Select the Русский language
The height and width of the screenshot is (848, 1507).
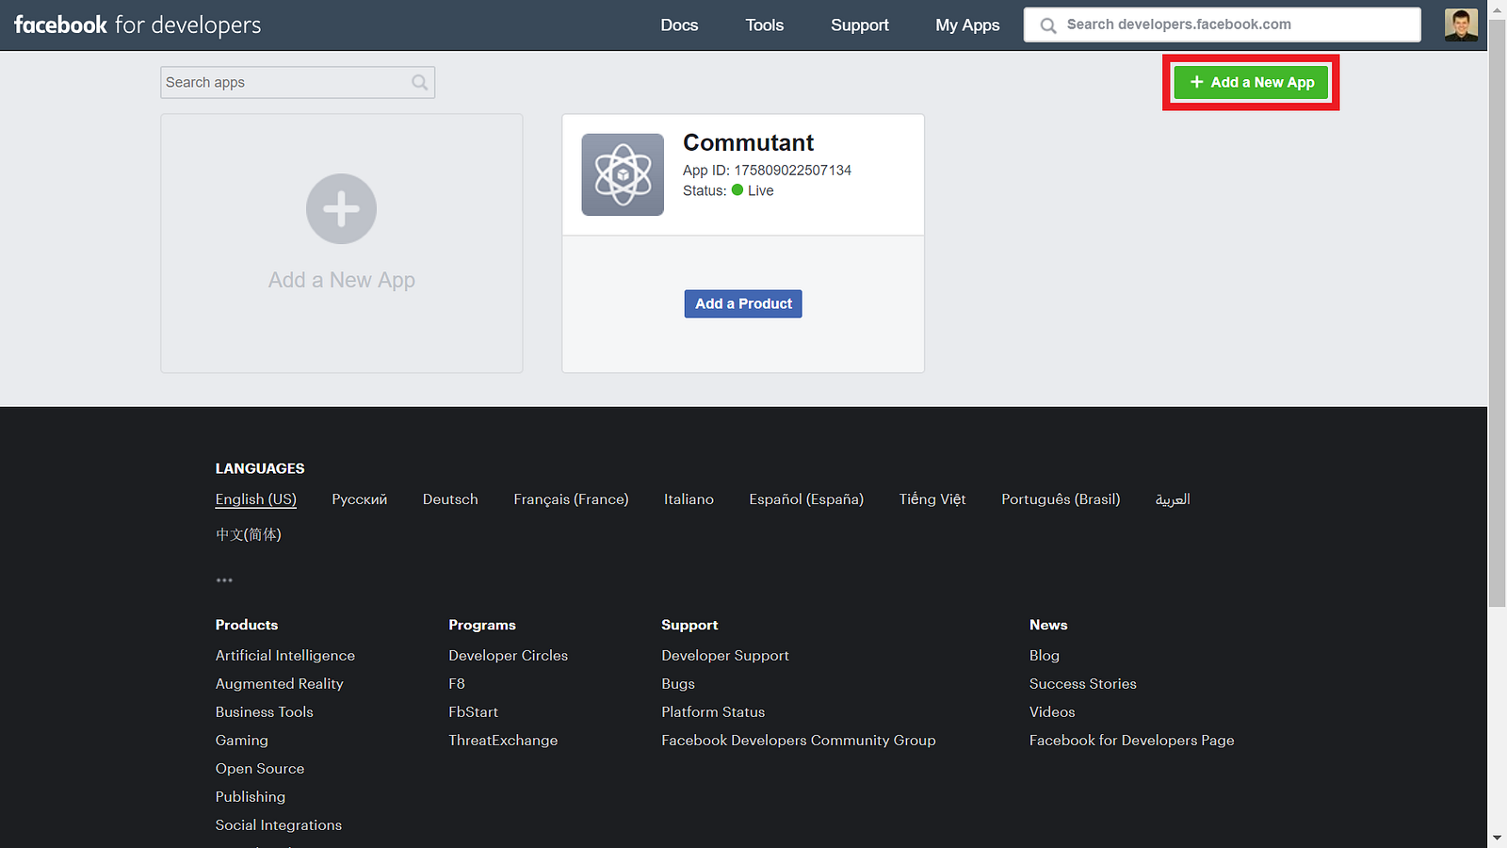pyautogui.click(x=359, y=499)
